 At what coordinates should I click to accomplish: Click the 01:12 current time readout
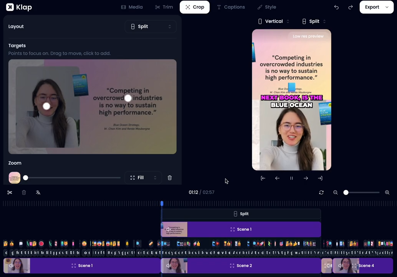193,192
